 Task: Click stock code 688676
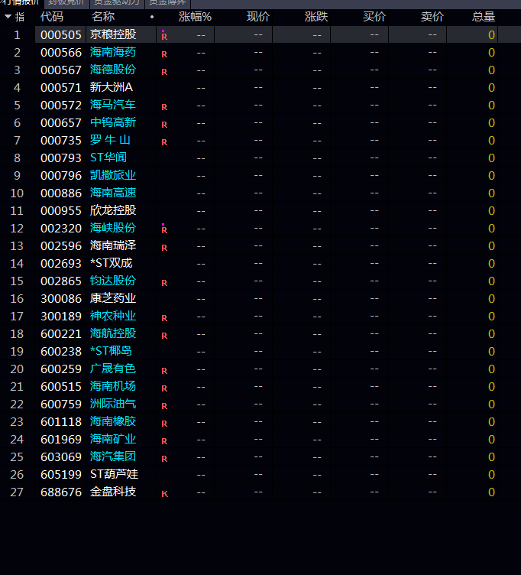tap(61, 492)
